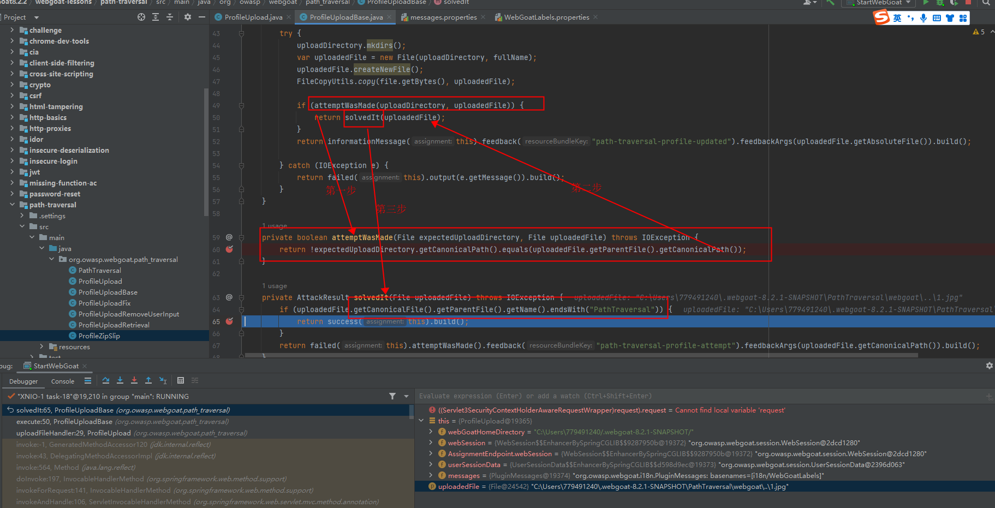Click Project tree vertical scrollbar
The image size is (995, 508).
(206, 152)
